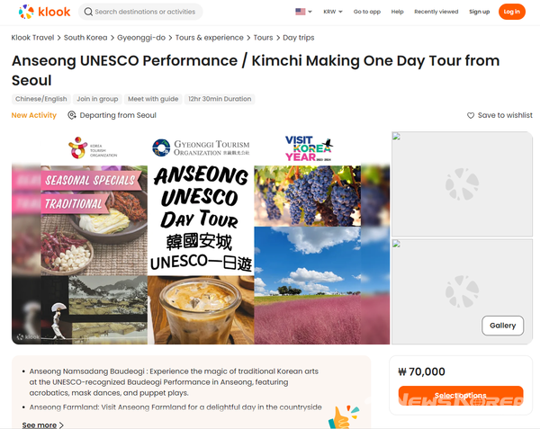Click Go to app link
540x429 pixels.
pos(367,12)
